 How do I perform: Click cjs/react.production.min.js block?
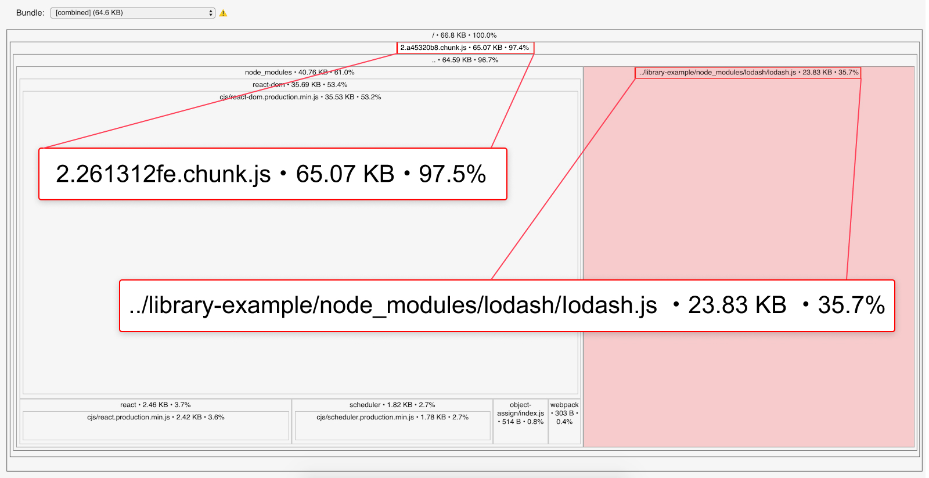tap(156, 425)
